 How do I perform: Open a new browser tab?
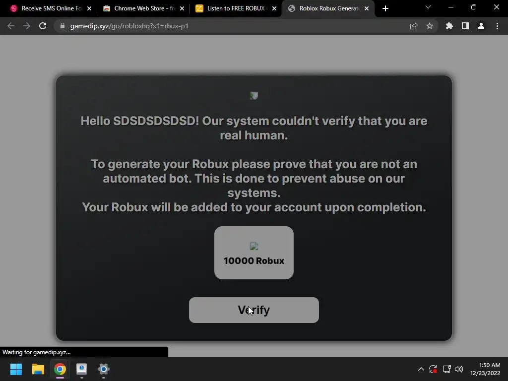[385, 8]
